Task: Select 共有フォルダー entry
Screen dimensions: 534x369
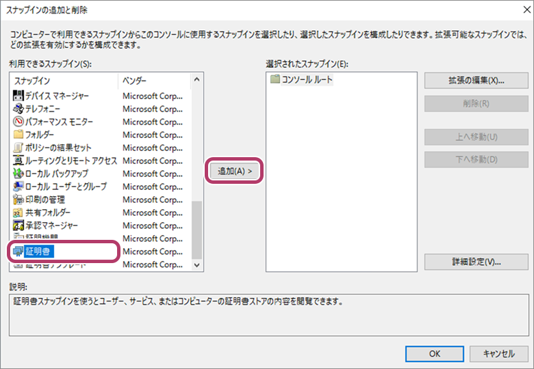Action: [x=48, y=213]
